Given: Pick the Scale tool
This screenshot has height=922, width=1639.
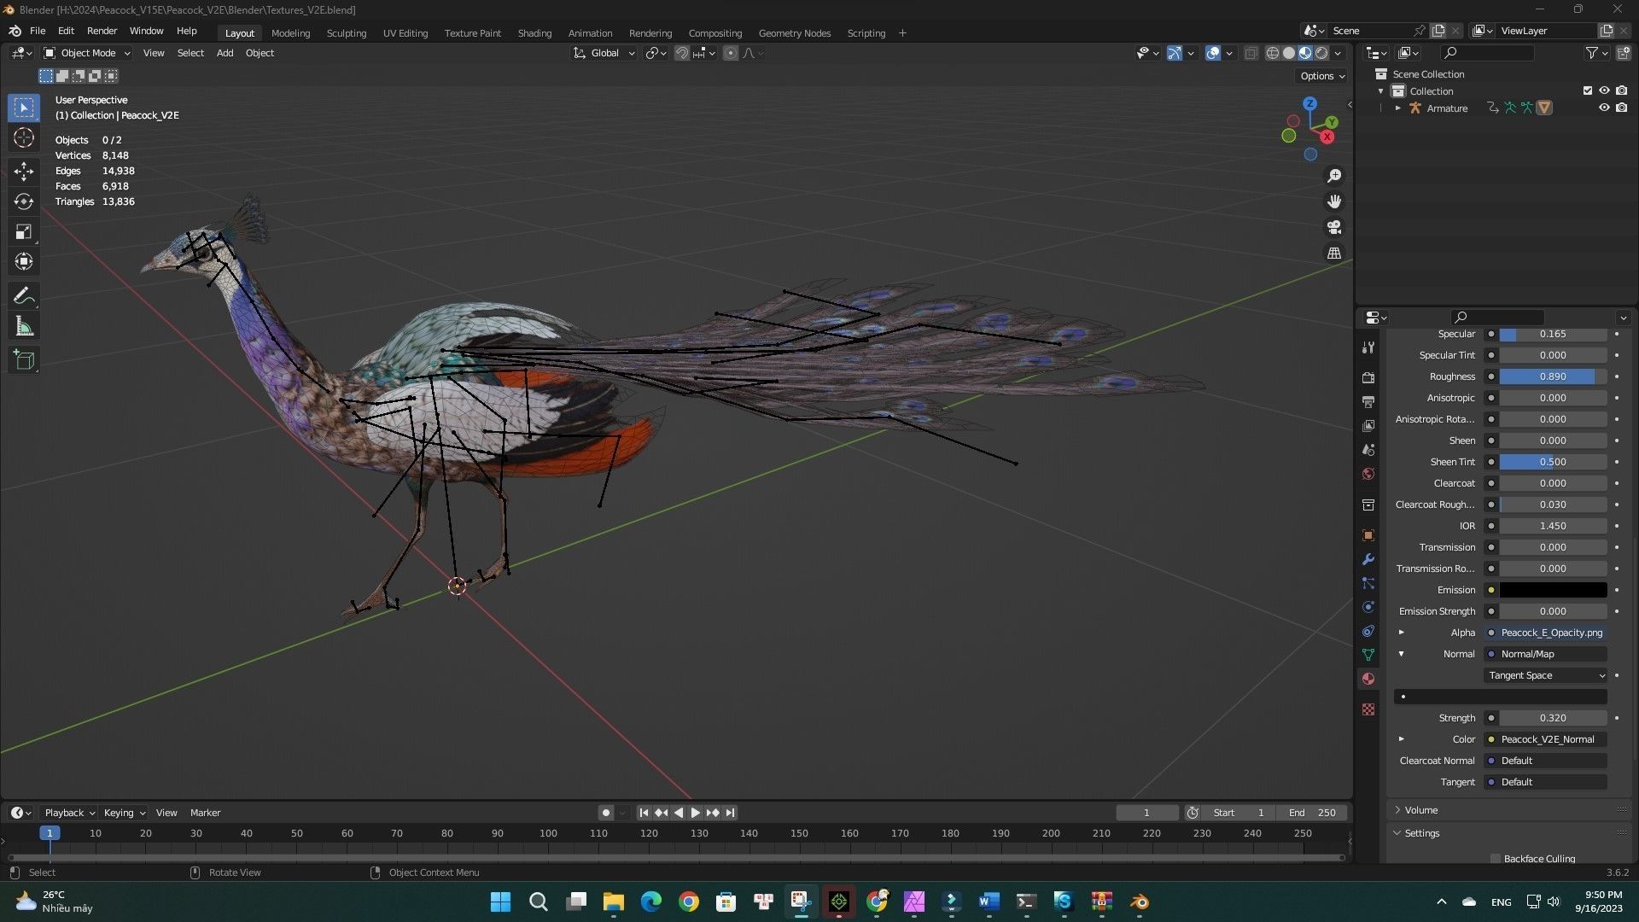Looking at the screenshot, I should tap(24, 231).
